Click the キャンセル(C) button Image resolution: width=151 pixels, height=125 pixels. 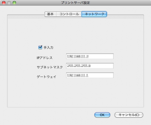coord(129,115)
